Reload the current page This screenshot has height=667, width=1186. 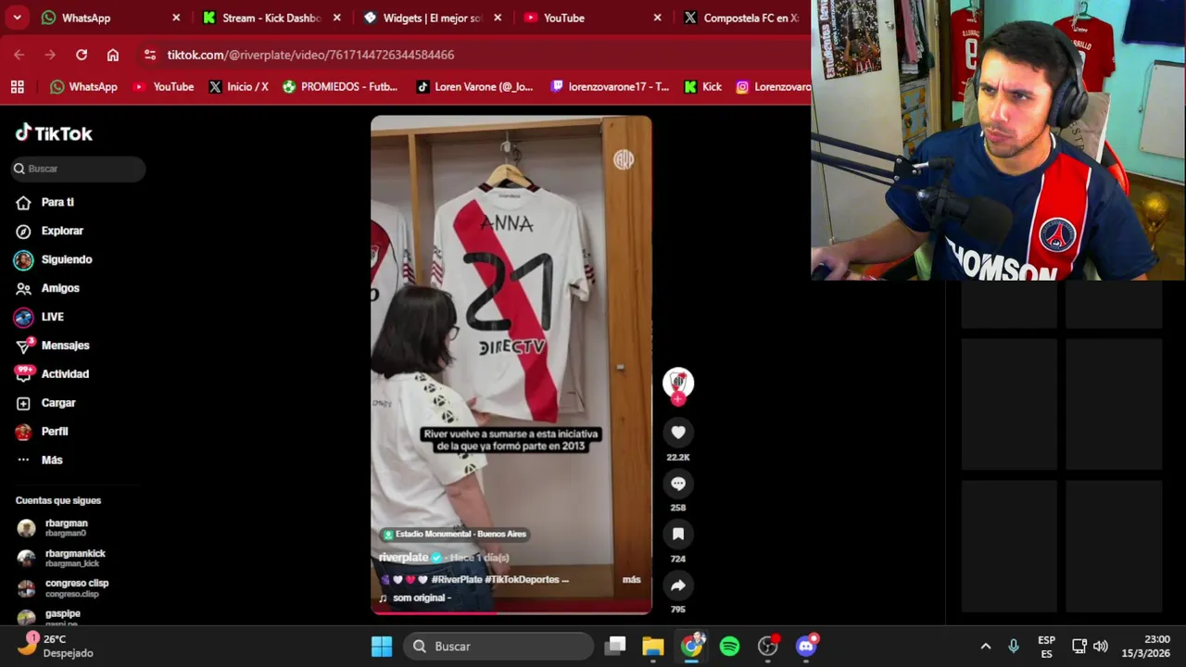(82, 55)
